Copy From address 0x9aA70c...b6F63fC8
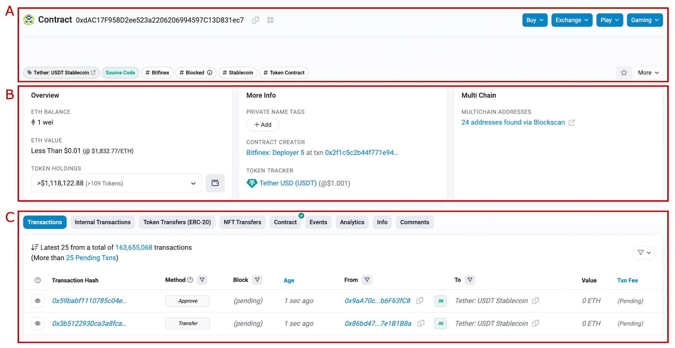The image size is (675, 348). click(420, 301)
